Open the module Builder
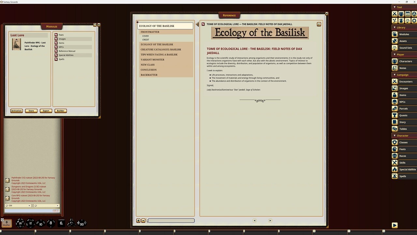The height and width of the screenshot is (235, 417). (61, 111)
